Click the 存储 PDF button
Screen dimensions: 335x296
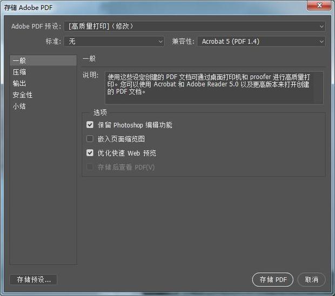point(273,280)
